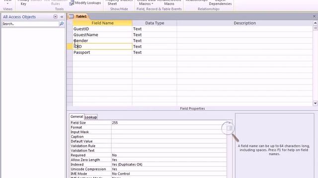Click the search magnifier icon in navigation pane
This screenshot has width=318, height=178.
(62, 24)
